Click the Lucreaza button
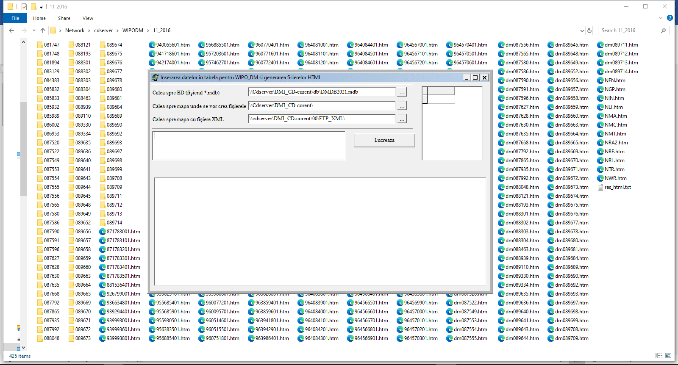Image resolution: width=678 pixels, height=365 pixels. point(384,140)
